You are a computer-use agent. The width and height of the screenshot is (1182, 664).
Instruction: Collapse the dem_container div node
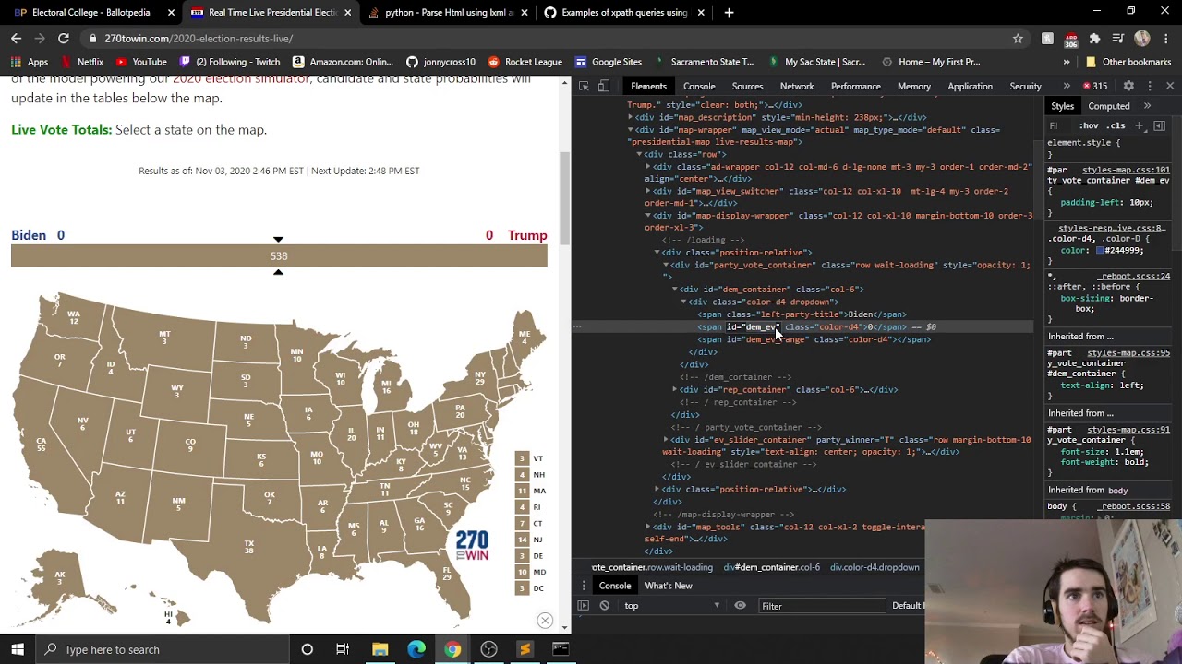click(674, 290)
